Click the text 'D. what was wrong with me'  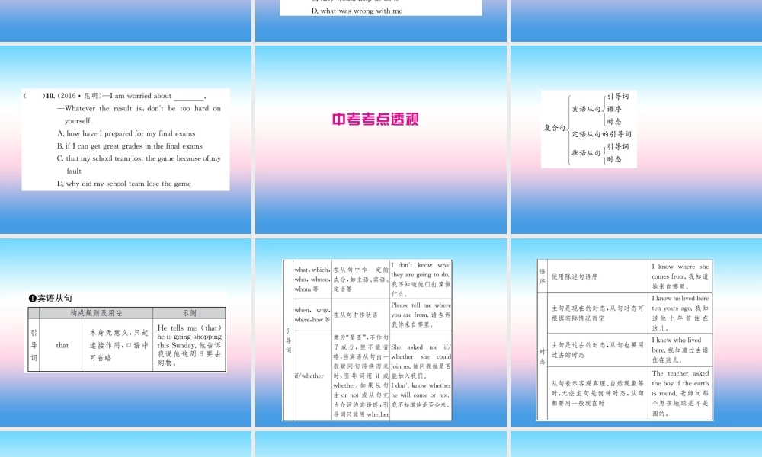click(x=357, y=11)
